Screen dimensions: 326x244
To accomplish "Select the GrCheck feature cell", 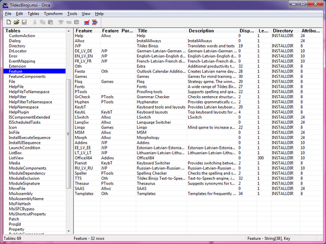I will pos(82,97).
